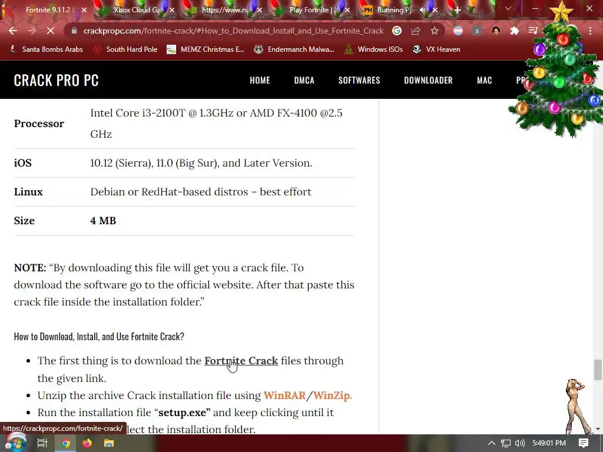Click the CRACK PRO PC site logo
This screenshot has width=603, height=452.
(56, 80)
